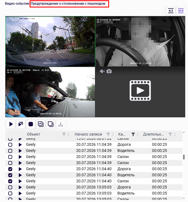
Task: Click the play button in the toolbar
Action: 11,124
